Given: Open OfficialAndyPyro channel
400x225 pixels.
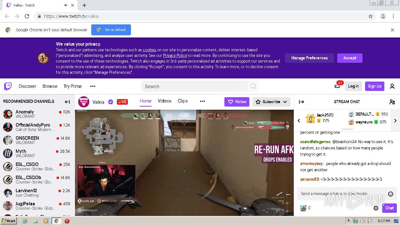Looking at the screenshot, I should 37,127.
